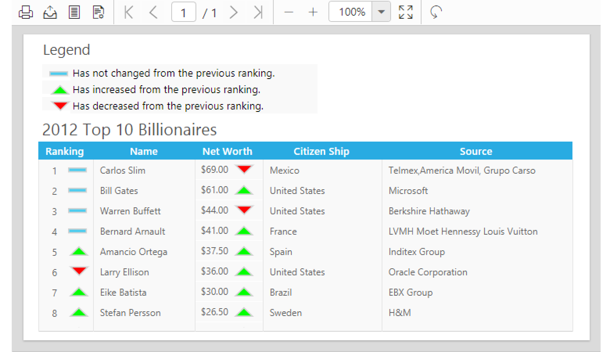Viewport: 610px width, 352px height.
Task: Go to the first page
Action: [x=129, y=13]
